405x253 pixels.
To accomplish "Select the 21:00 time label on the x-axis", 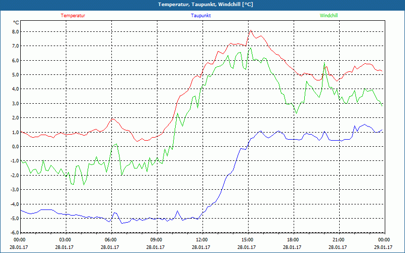I will click(x=339, y=240).
